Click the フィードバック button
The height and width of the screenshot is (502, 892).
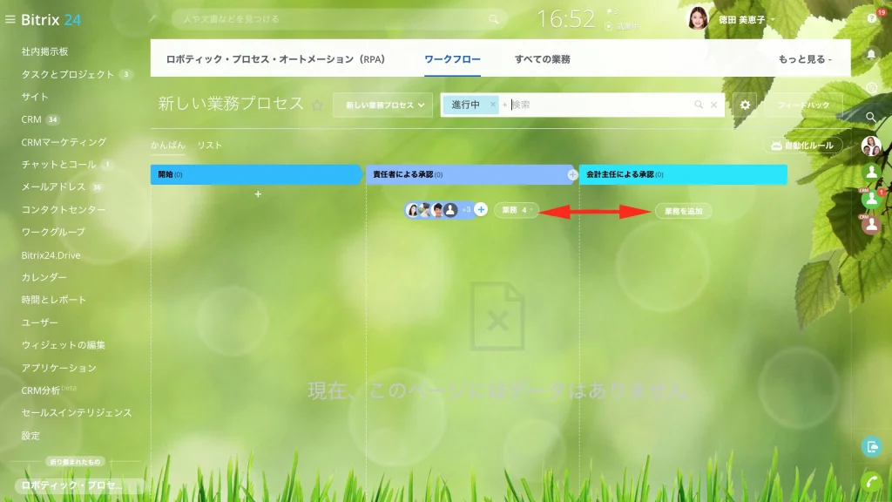pyautogui.click(x=803, y=105)
